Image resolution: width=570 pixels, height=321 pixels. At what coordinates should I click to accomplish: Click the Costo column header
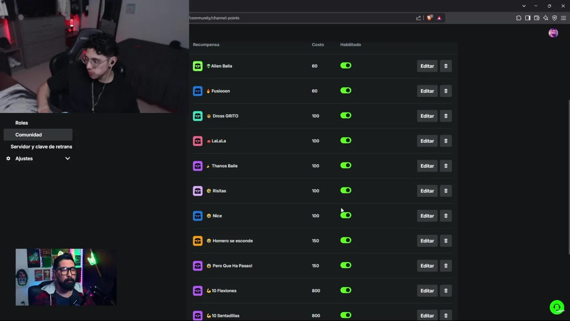point(318,45)
